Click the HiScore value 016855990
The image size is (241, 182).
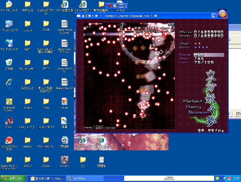tap(208, 32)
